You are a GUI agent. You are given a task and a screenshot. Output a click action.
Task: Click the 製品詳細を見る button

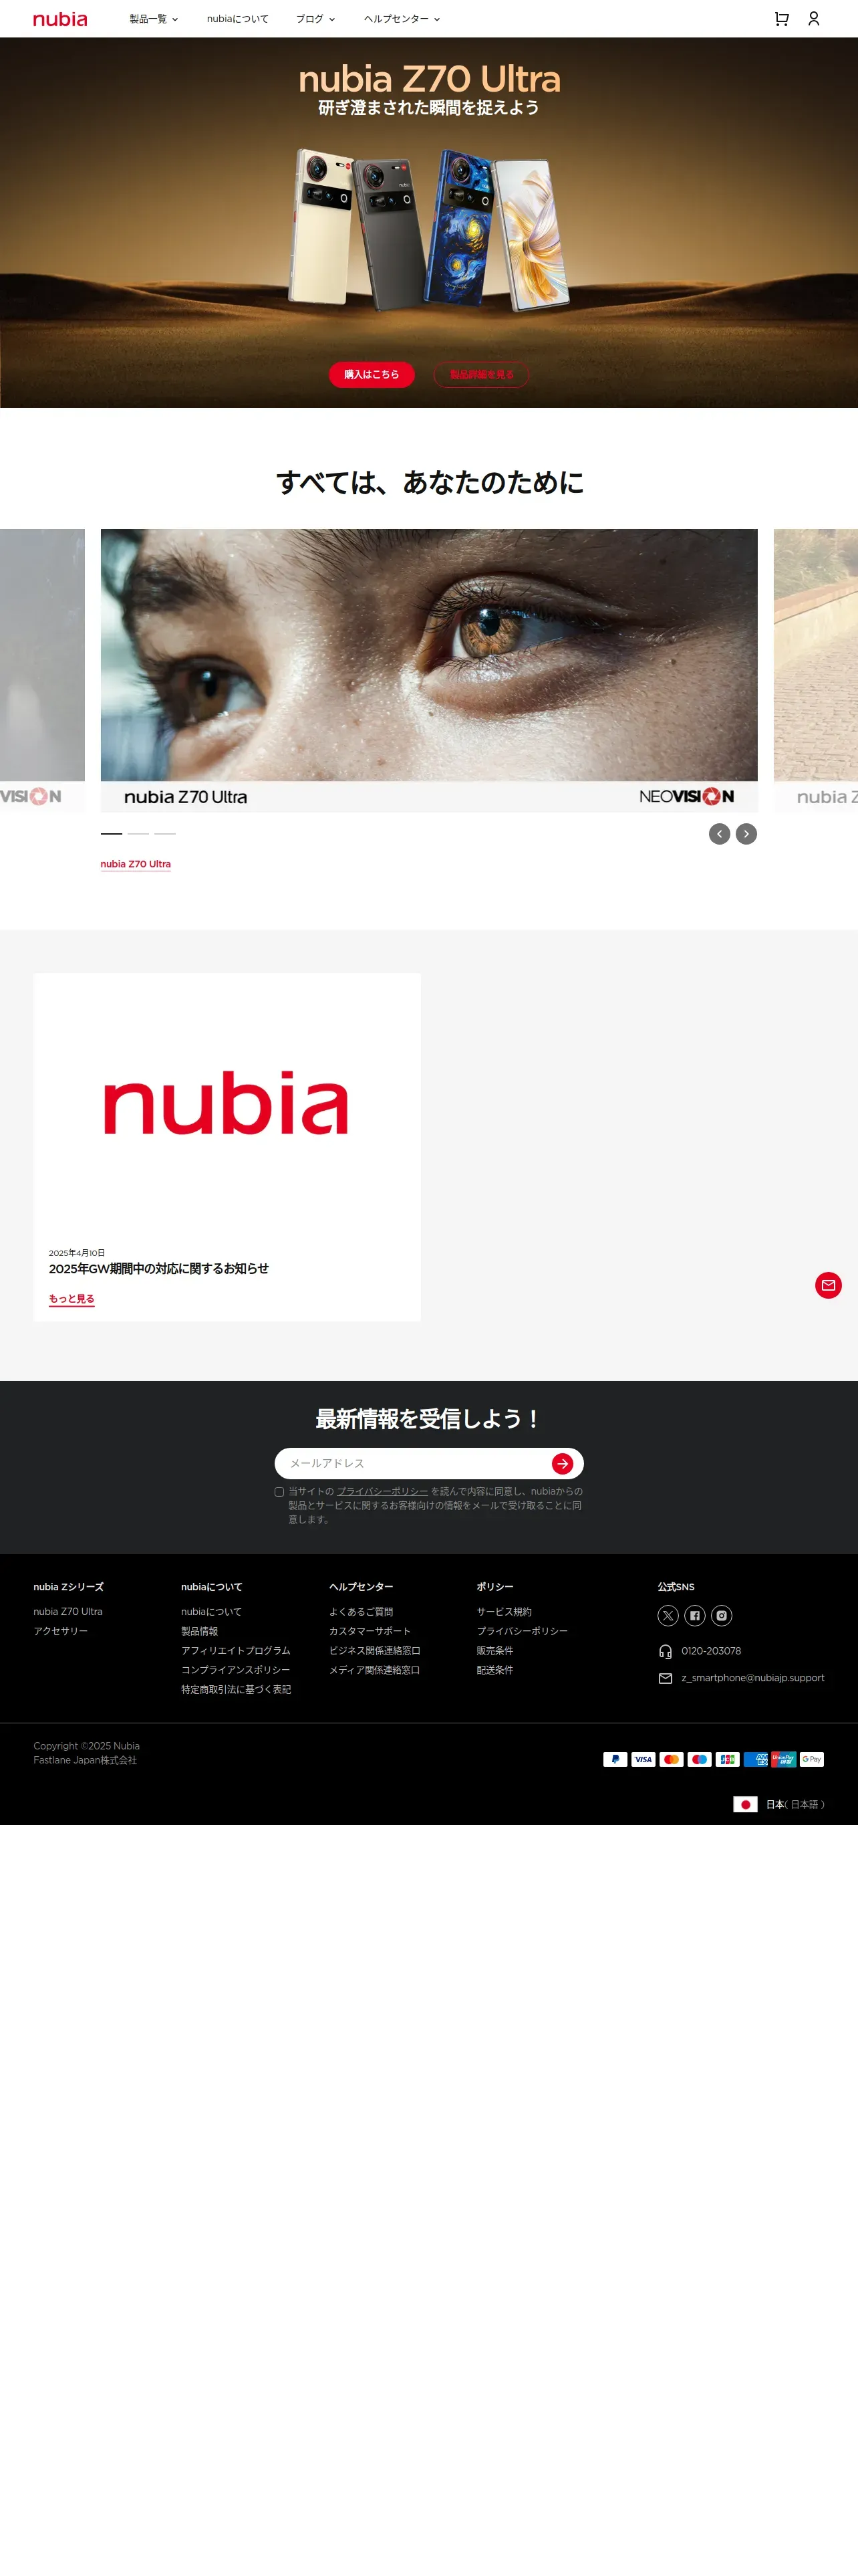(x=481, y=374)
